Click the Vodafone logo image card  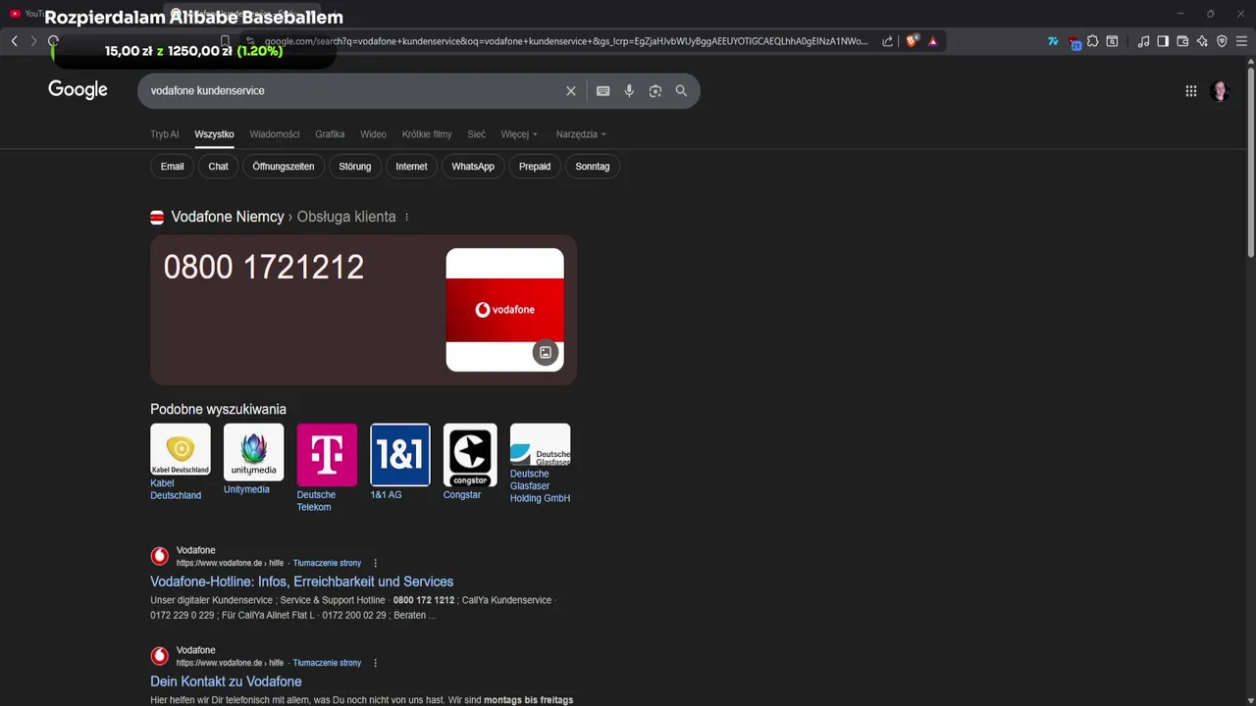(504, 310)
